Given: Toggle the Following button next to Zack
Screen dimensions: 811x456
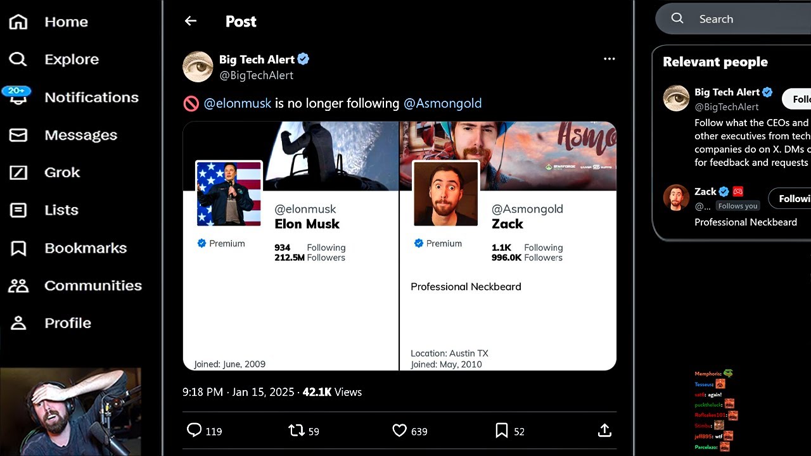Looking at the screenshot, I should coord(792,199).
